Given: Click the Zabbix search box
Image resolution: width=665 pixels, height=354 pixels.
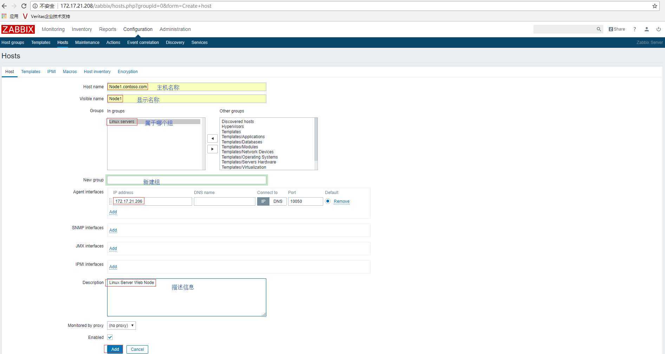Looking at the screenshot, I should coord(565,29).
